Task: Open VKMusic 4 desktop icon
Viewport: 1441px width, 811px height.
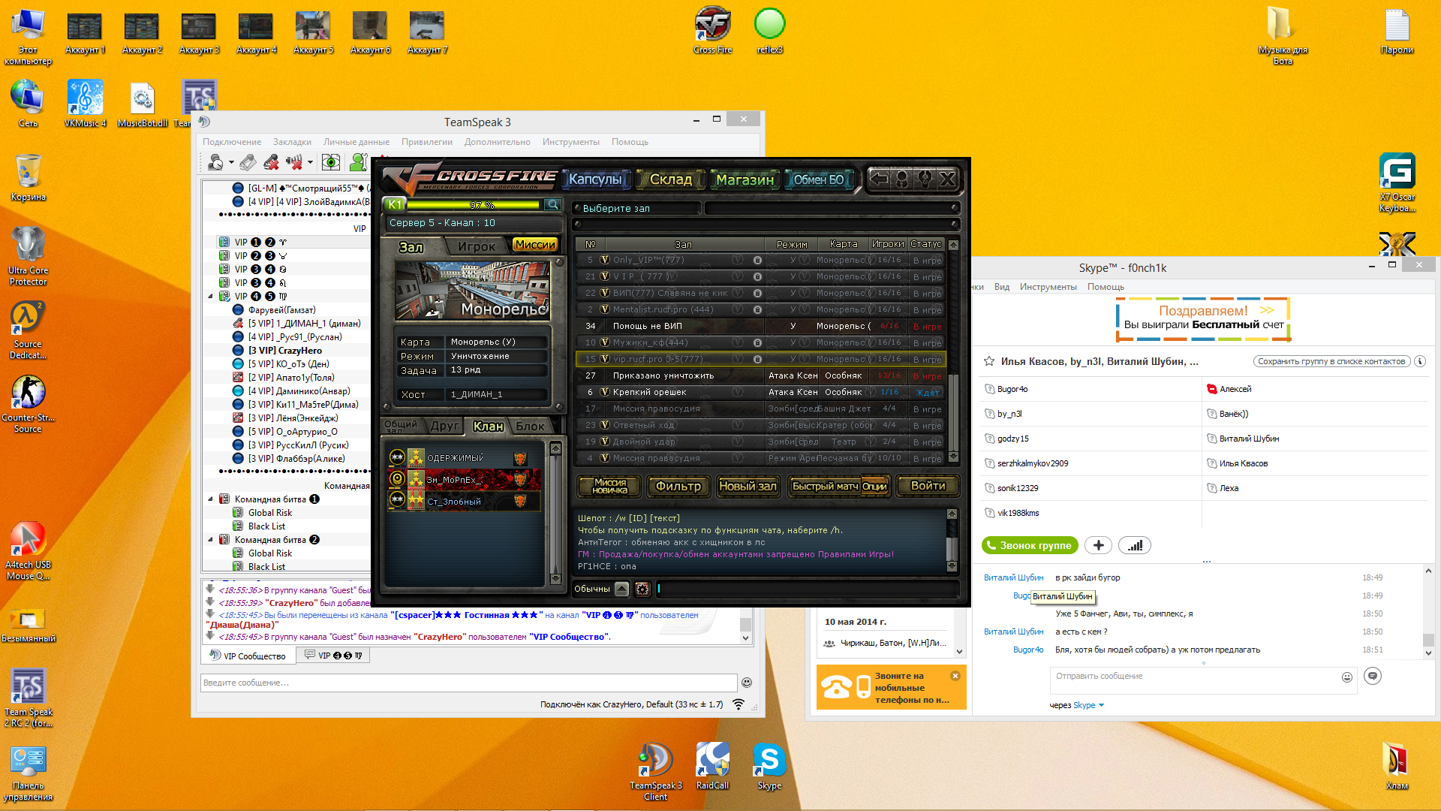Action: click(85, 104)
